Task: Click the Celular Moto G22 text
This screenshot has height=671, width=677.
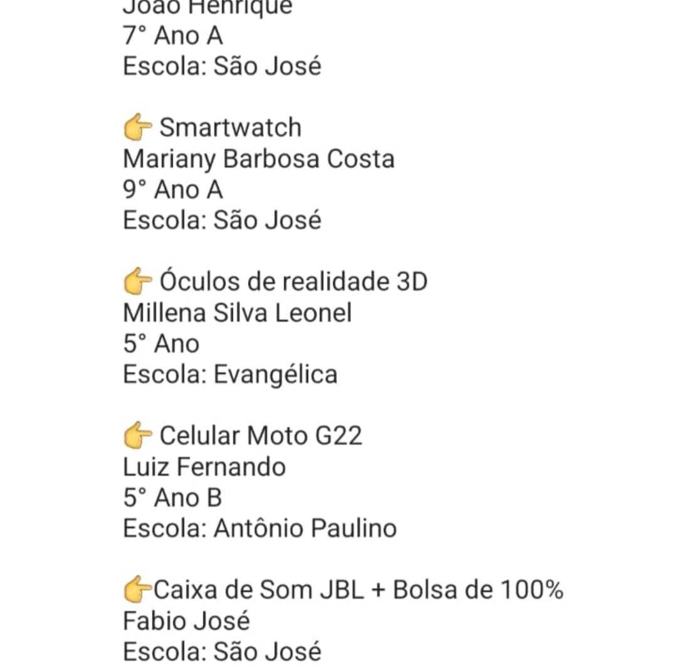Action: (261, 436)
